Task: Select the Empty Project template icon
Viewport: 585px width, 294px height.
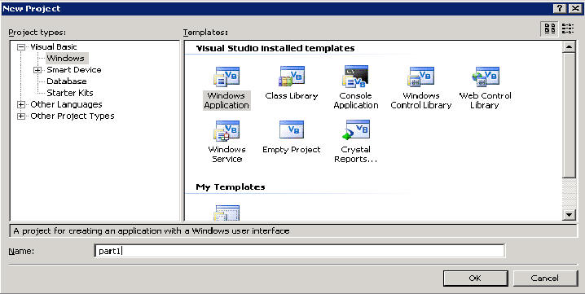Action: pos(292,129)
